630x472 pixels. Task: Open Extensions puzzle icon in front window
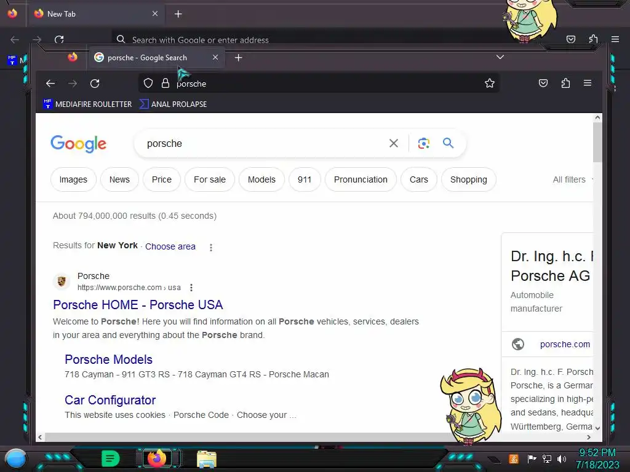[x=565, y=83]
